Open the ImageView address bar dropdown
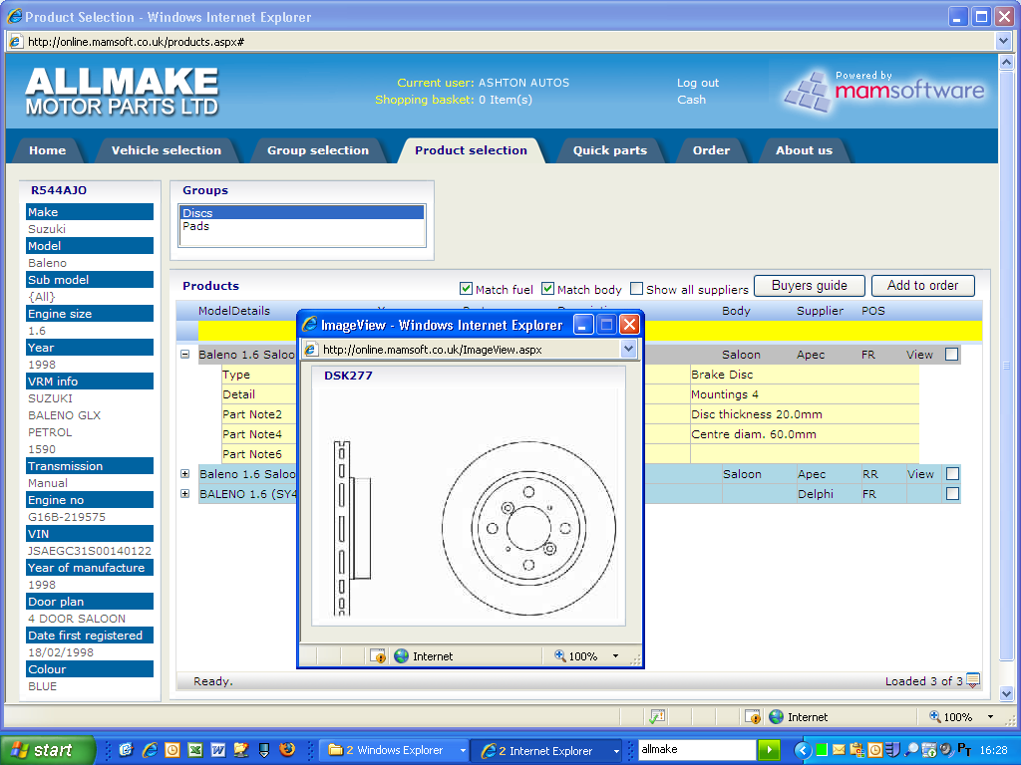Viewport: 1021px width, 765px height. (628, 350)
